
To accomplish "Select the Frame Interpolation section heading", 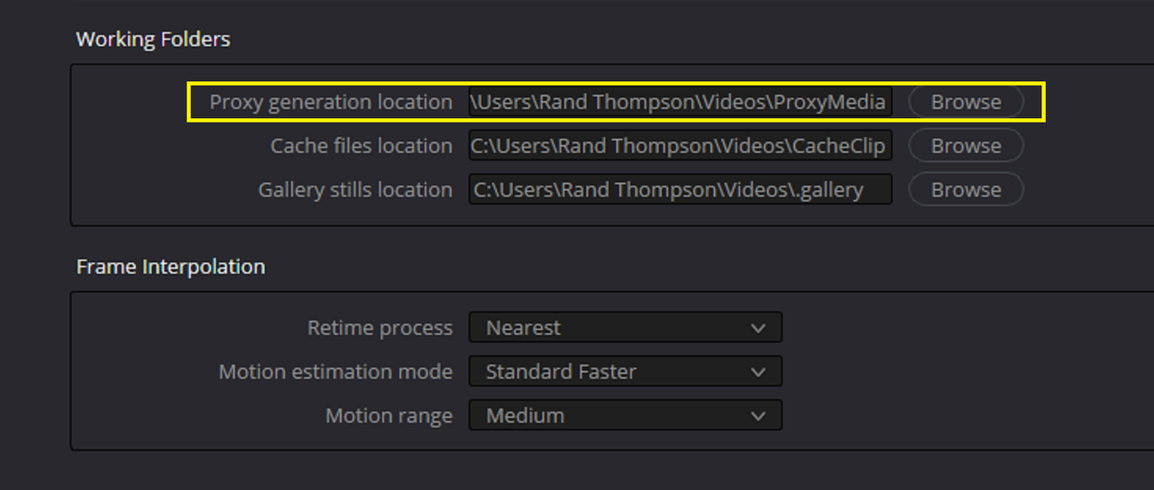I will (x=170, y=267).
